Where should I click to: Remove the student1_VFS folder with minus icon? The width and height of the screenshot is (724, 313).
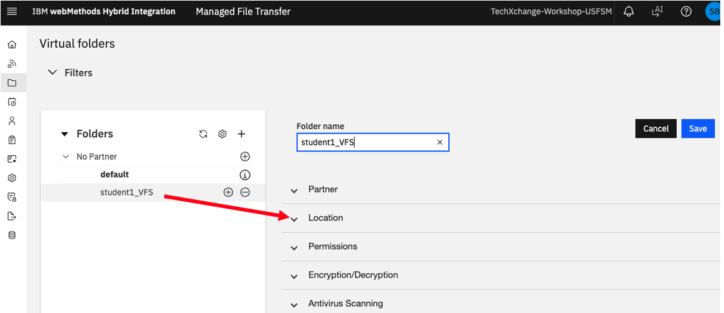(245, 193)
